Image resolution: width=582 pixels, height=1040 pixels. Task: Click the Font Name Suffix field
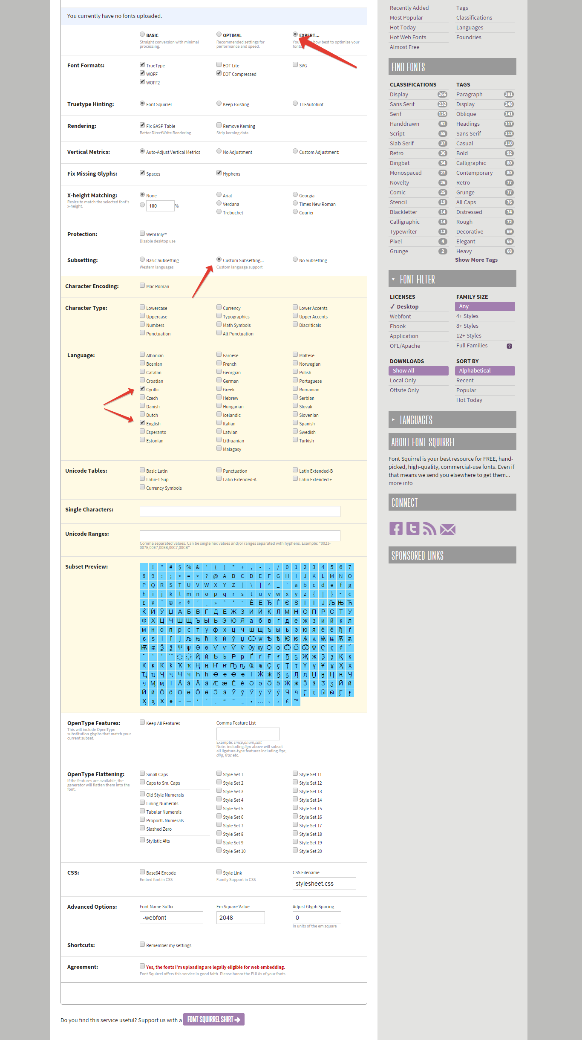[x=171, y=918]
